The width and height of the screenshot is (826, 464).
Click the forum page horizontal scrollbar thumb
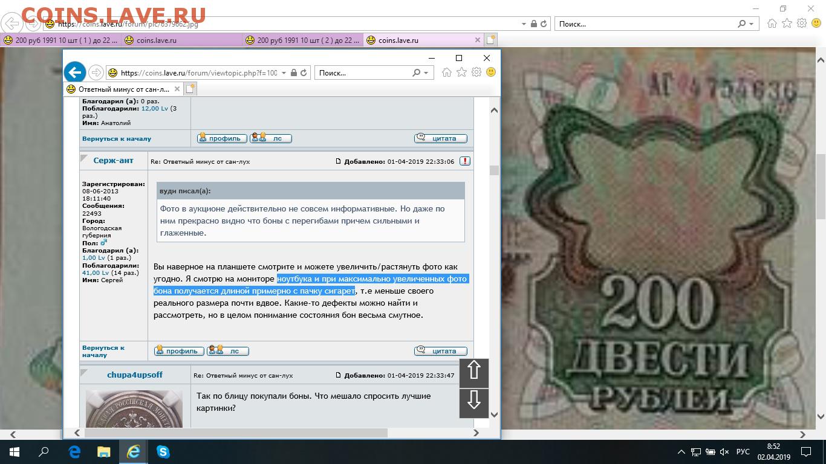(236, 433)
